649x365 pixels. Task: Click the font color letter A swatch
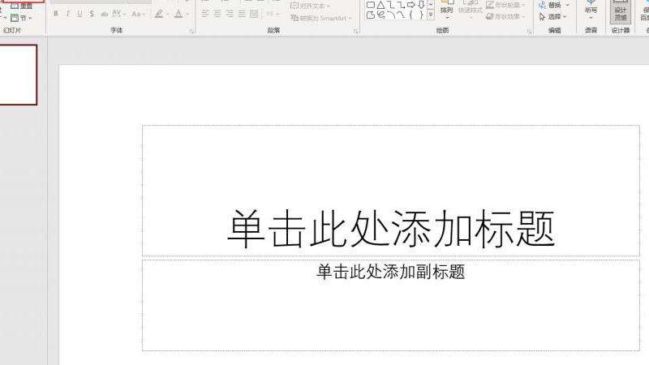point(178,14)
